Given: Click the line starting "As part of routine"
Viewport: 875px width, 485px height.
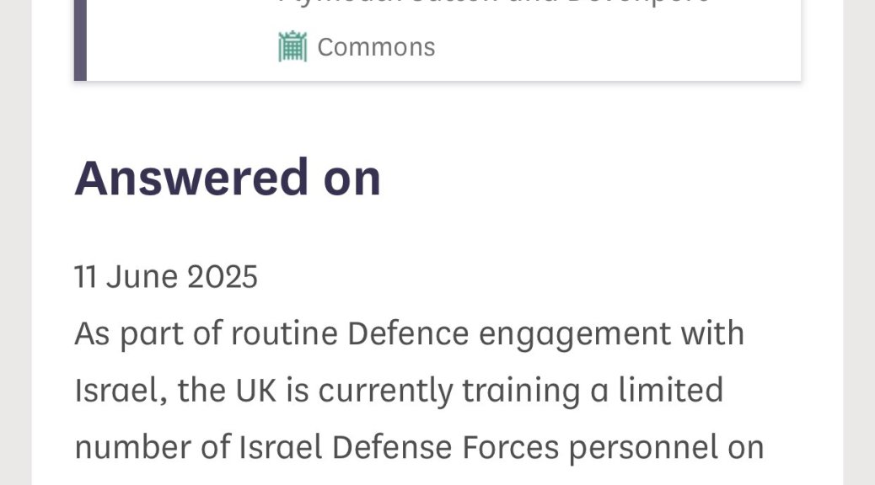Looking at the screenshot, I should coord(410,333).
